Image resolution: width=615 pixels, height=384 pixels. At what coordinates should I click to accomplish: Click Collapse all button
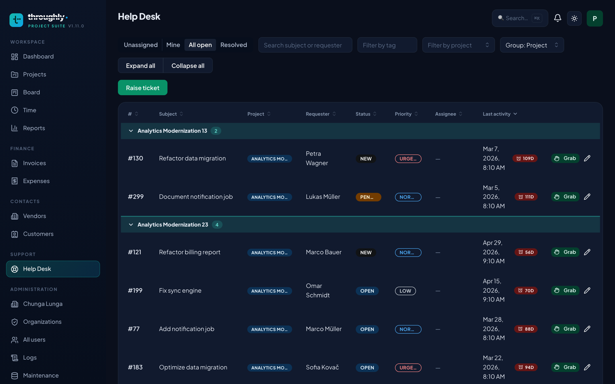tap(188, 66)
